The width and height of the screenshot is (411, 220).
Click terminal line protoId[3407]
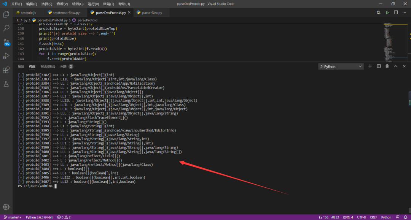point(76,182)
